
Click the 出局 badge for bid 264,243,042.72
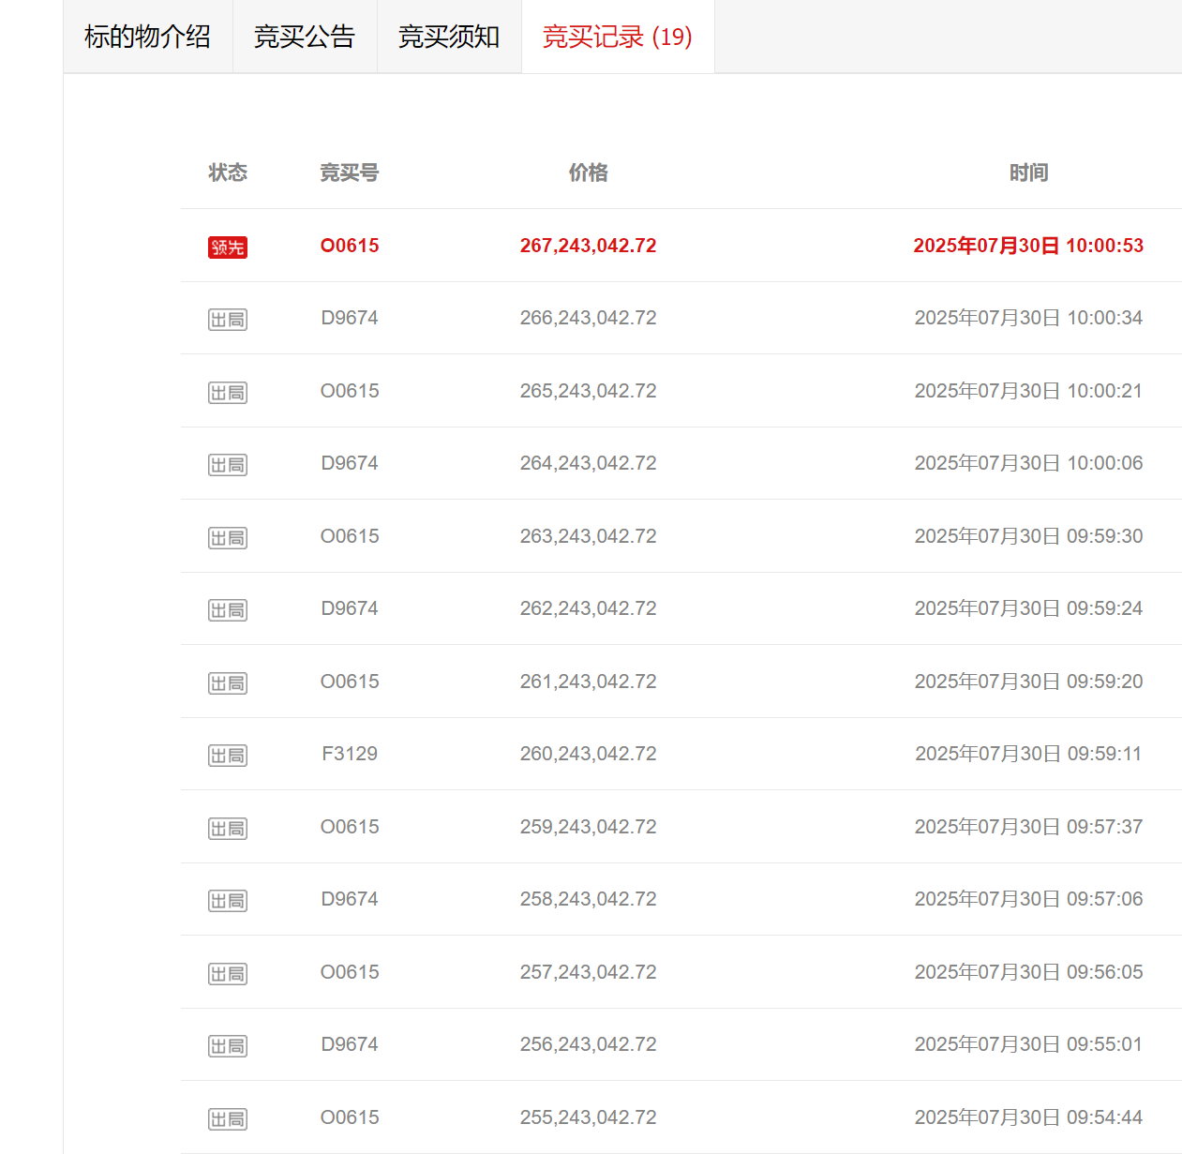(x=228, y=465)
